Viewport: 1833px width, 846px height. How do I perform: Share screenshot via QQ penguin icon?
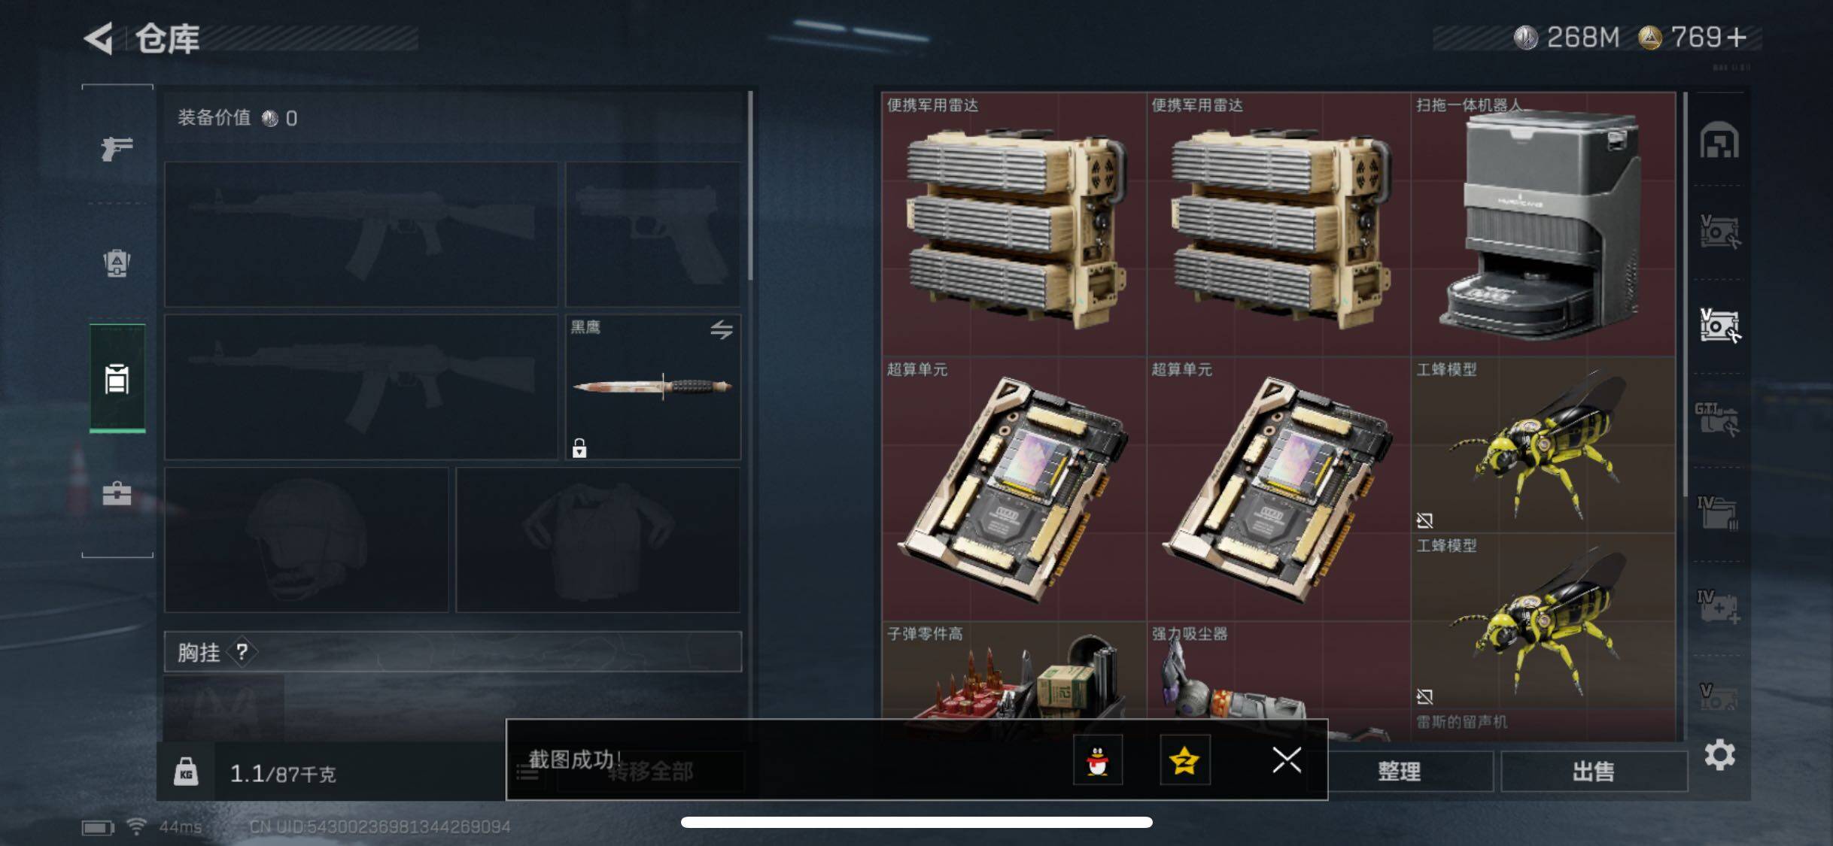[1098, 760]
